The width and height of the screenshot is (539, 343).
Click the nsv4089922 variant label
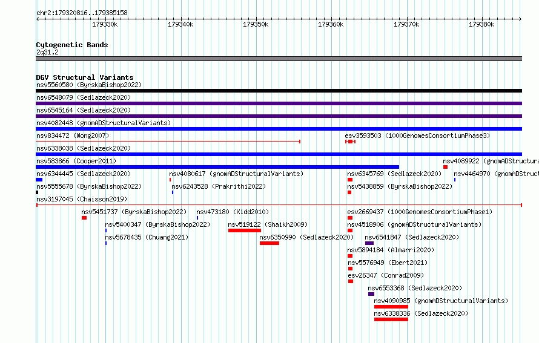(x=491, y=161)
